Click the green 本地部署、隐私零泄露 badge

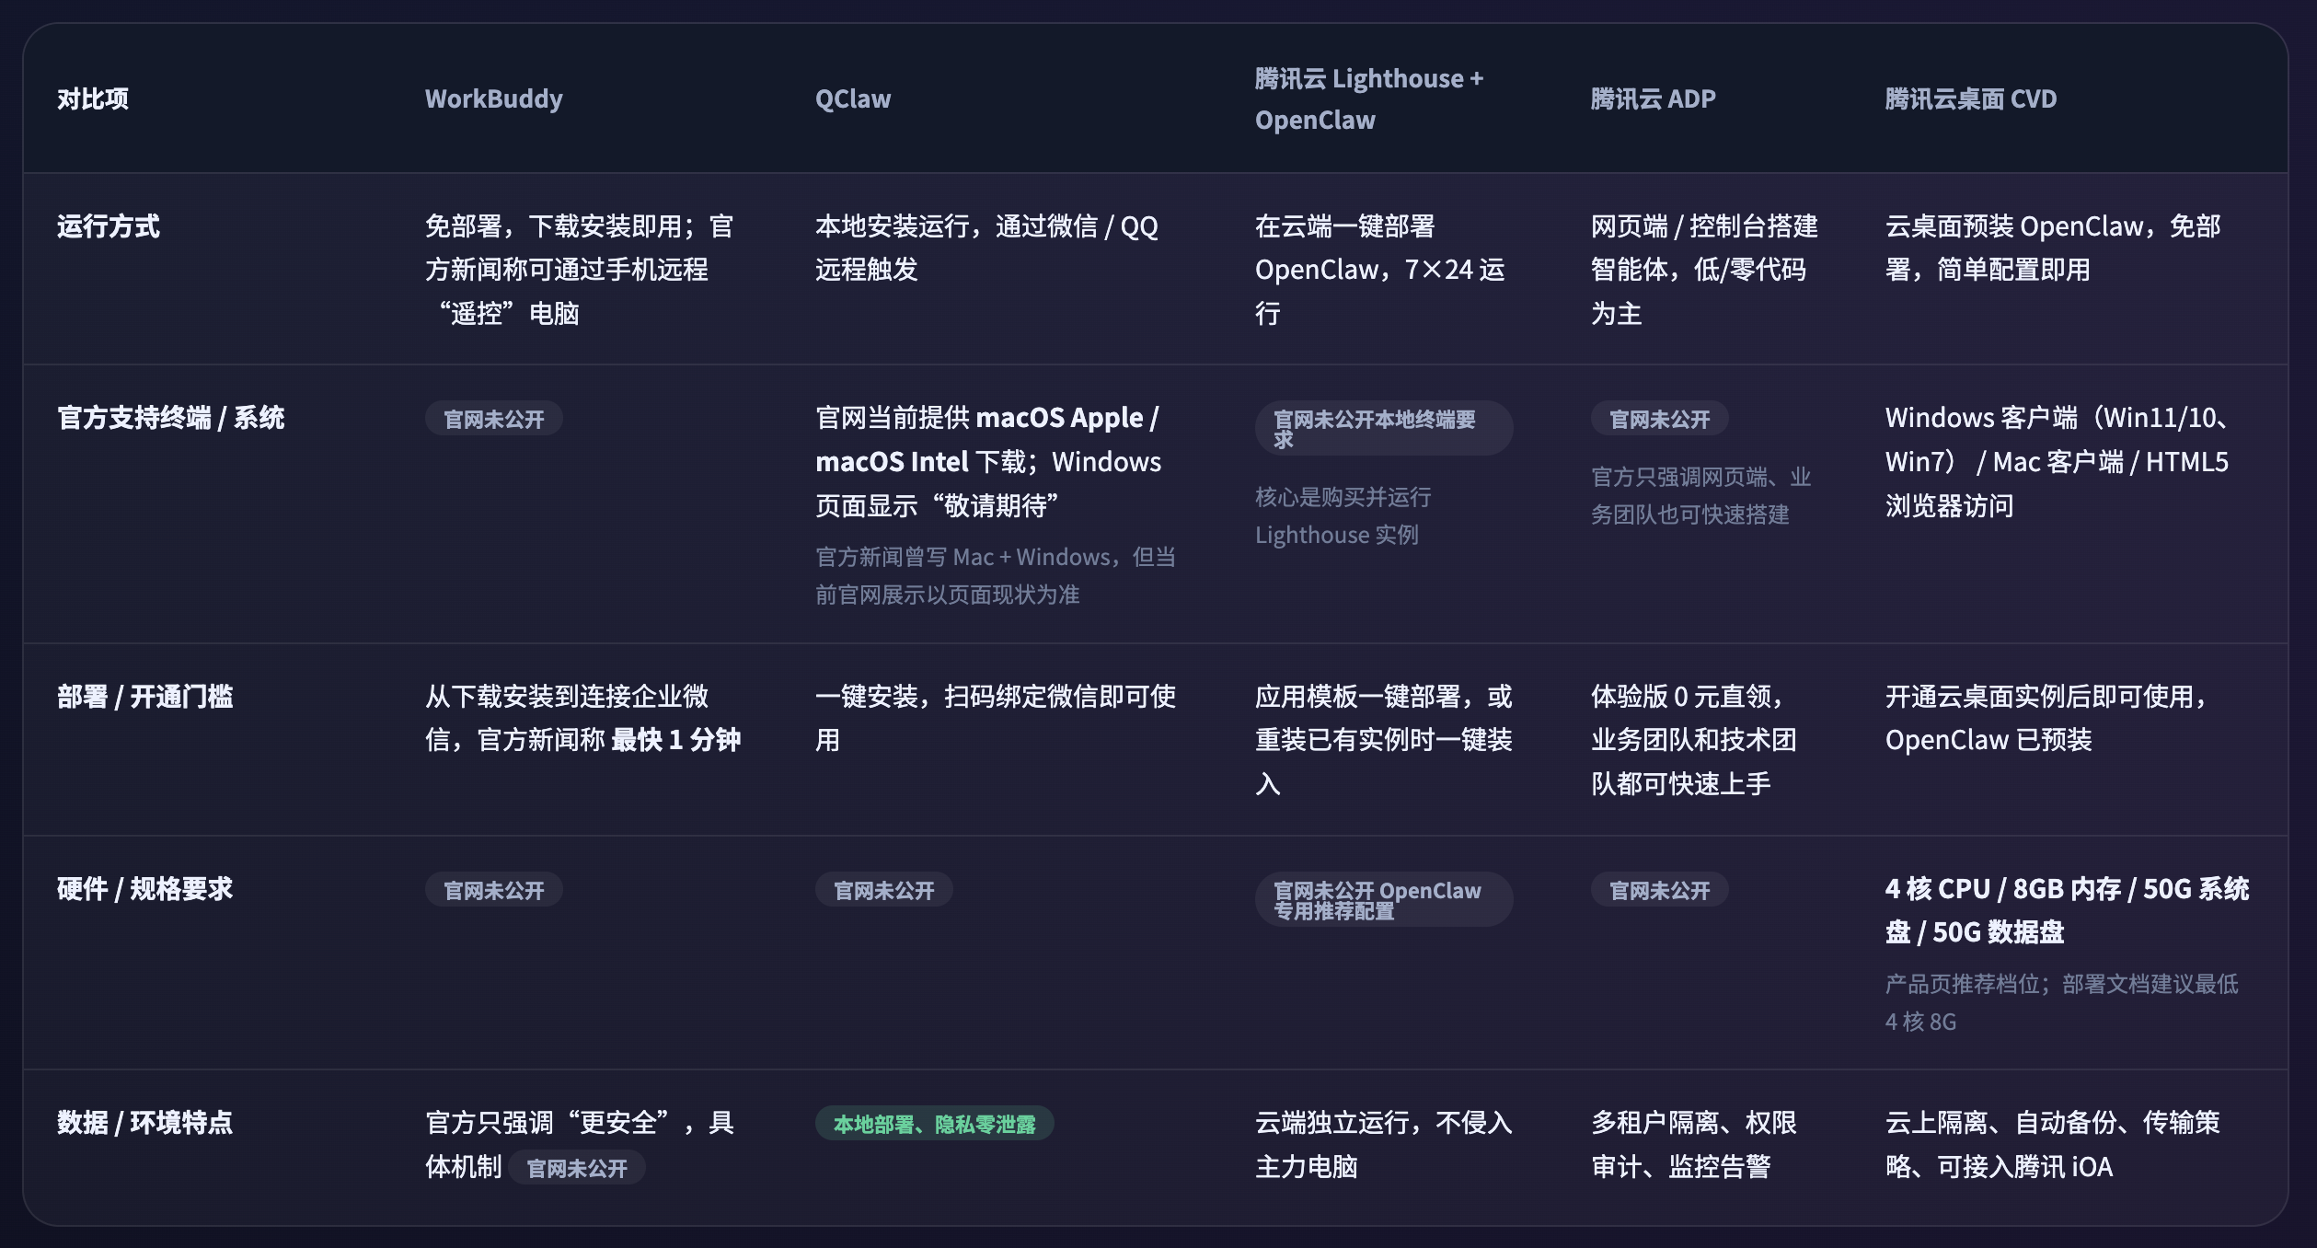tap(934, 1124)
